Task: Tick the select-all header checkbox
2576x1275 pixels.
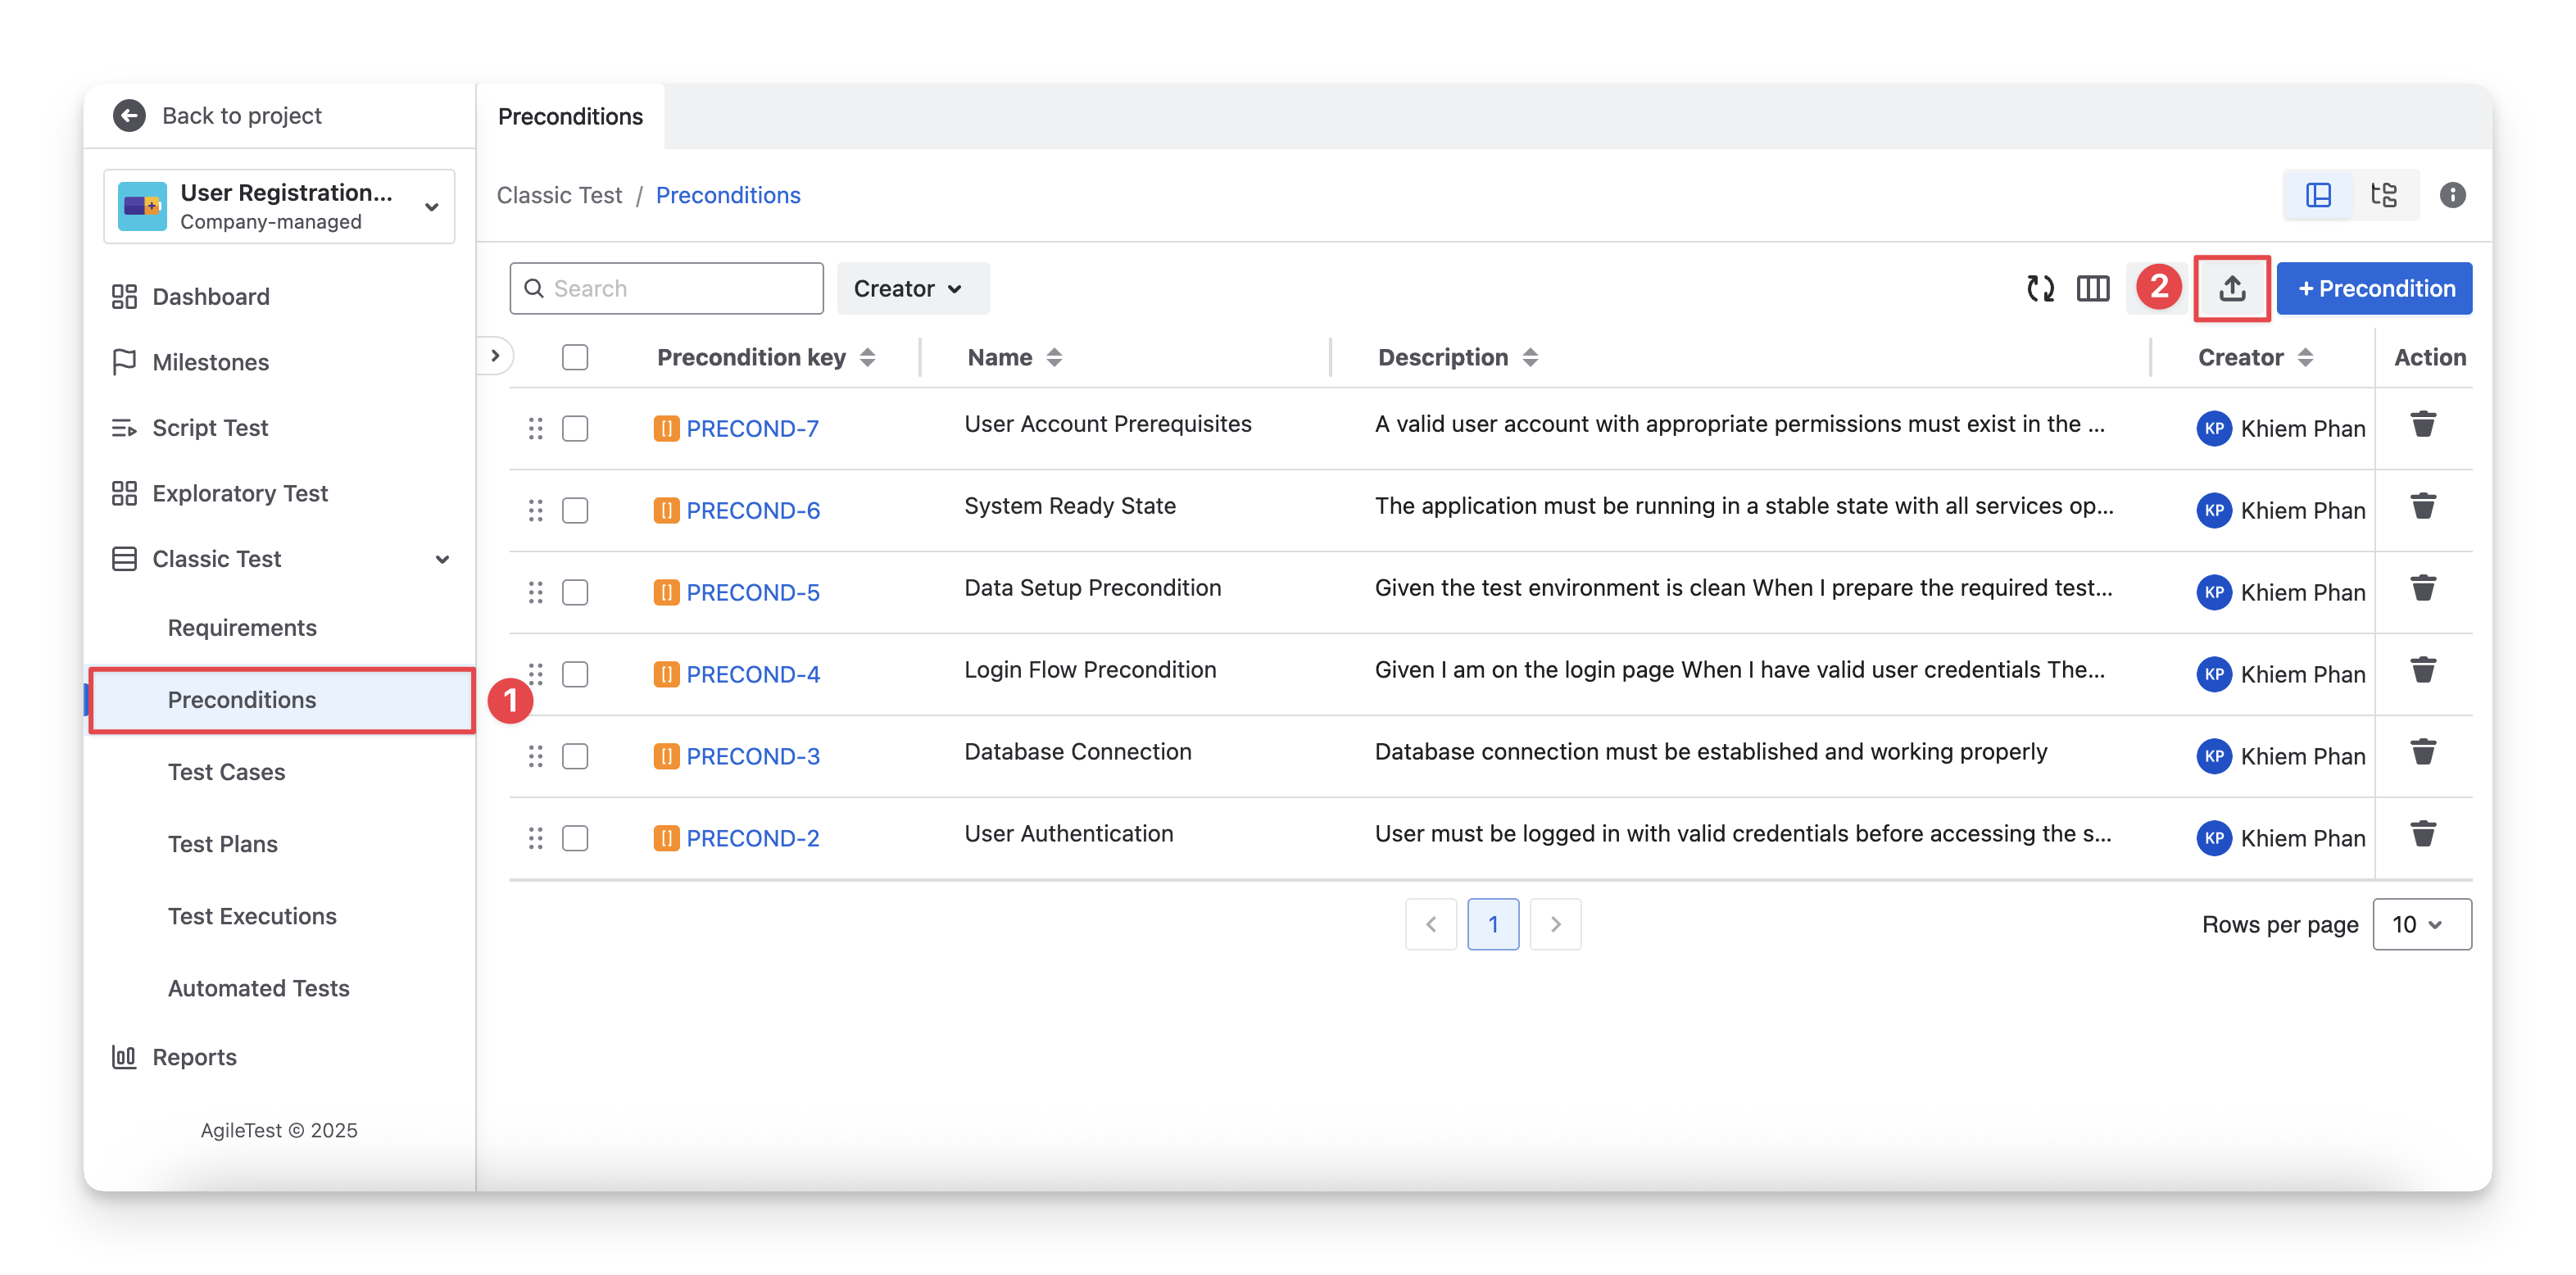Action: [x=575, y=357]
